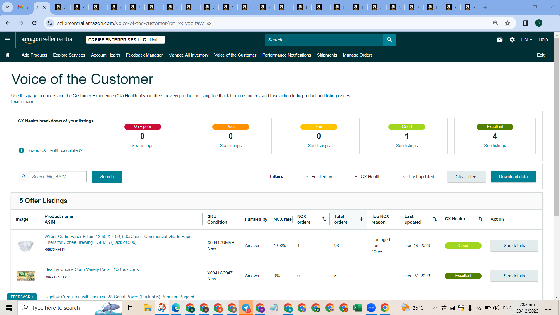The width and height of the screenshot is (560, 315).
Task: View site information icon in address bar
Action: tap(50, 23)
